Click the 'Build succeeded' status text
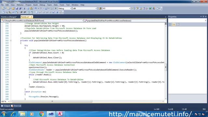This screenshot has width=208, height=117. (x=7, y=109)
